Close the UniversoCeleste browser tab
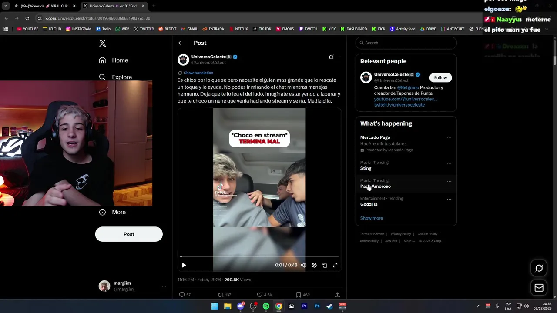 point(143,6)
